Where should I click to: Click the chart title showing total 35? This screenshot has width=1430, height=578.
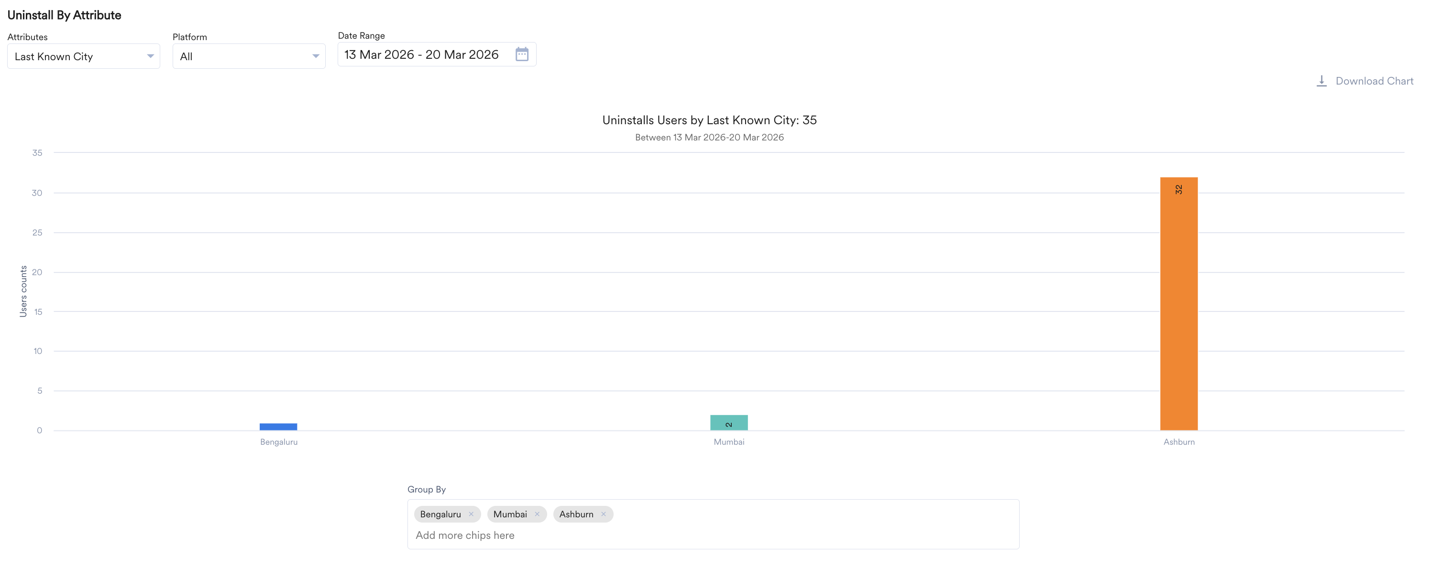coord(709,120)
